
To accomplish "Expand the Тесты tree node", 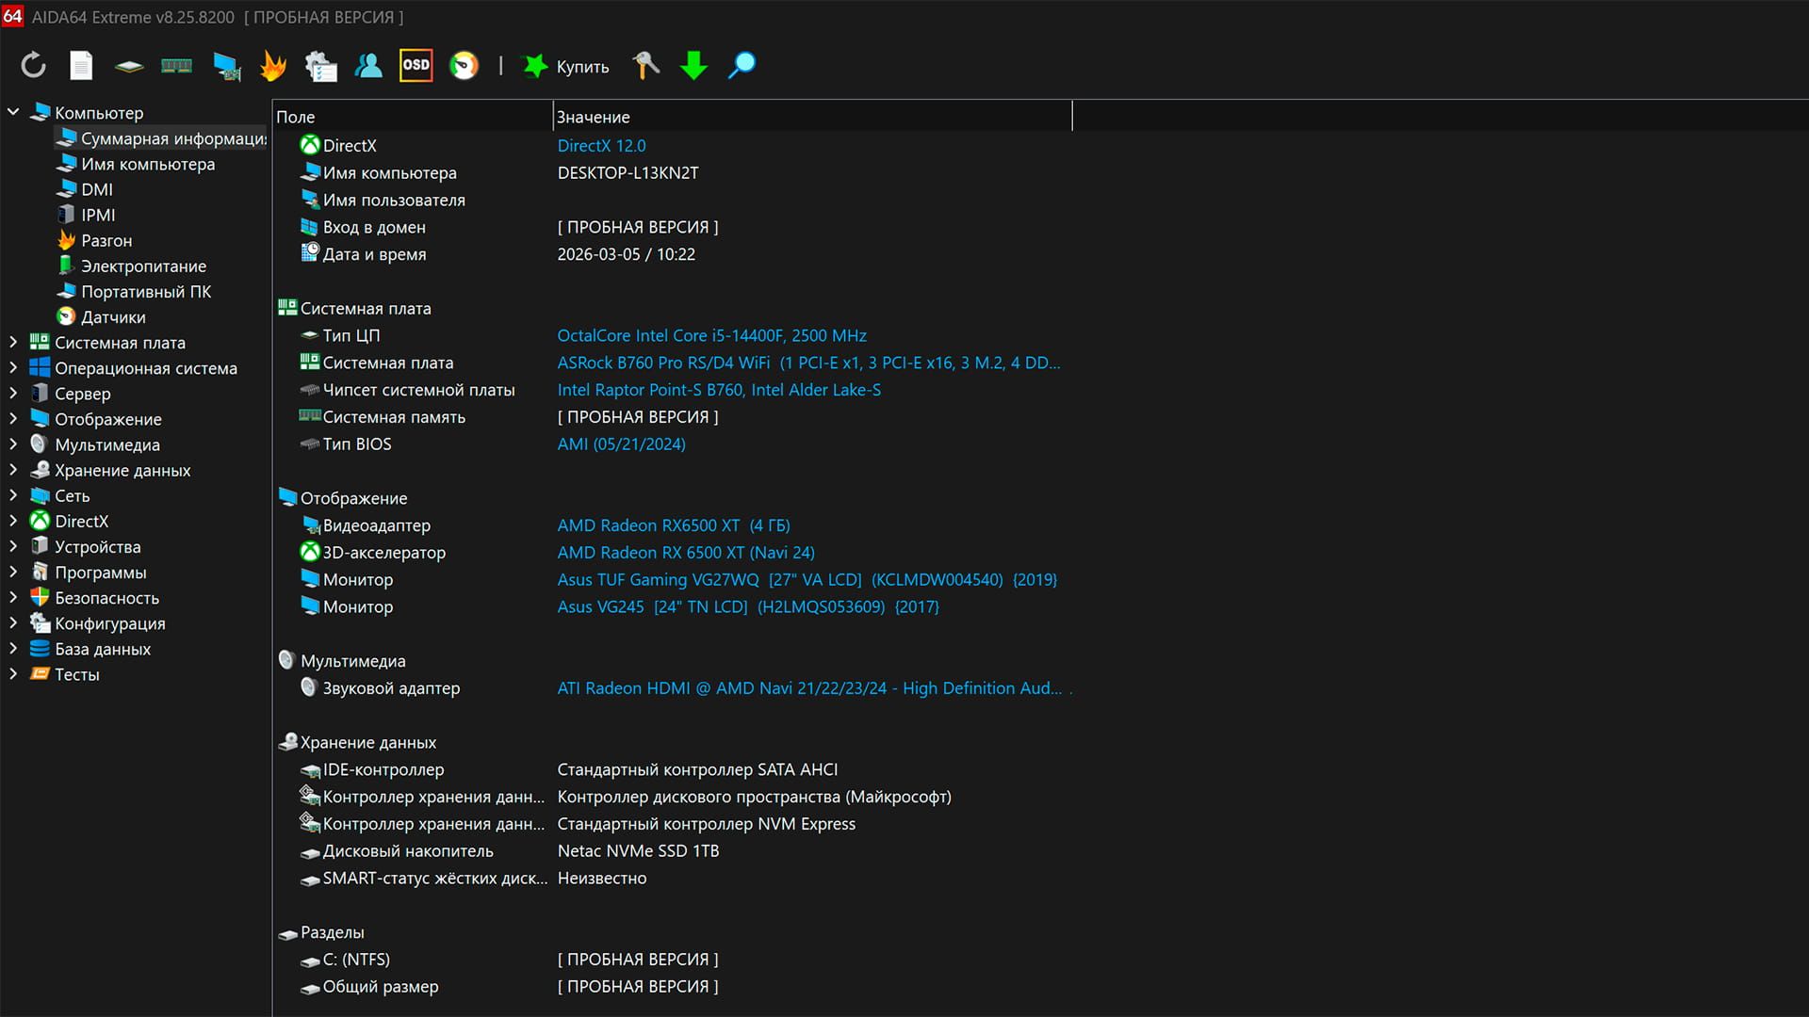I will 13,674.
